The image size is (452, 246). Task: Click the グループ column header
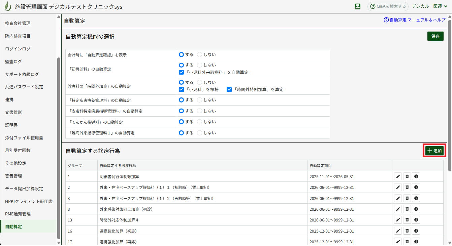click(82, 166)
